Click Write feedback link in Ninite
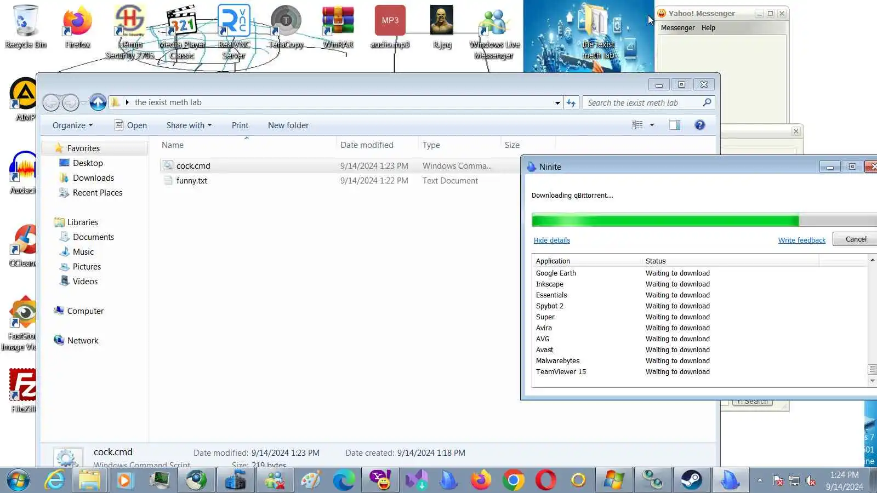The height and width of the screenshot is (493, 877). pyautogui.click(x=802, y=240)
